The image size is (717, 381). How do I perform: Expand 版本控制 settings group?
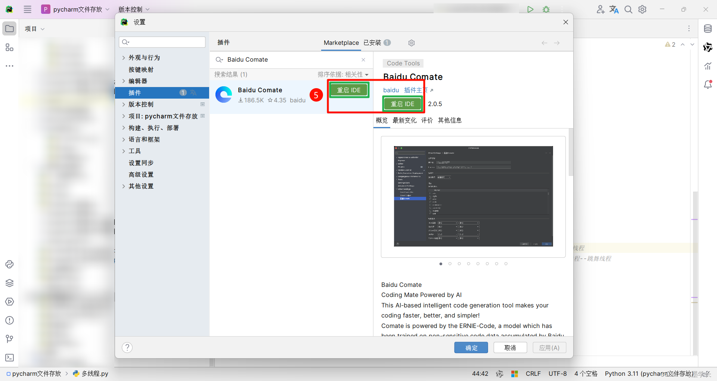124,104
